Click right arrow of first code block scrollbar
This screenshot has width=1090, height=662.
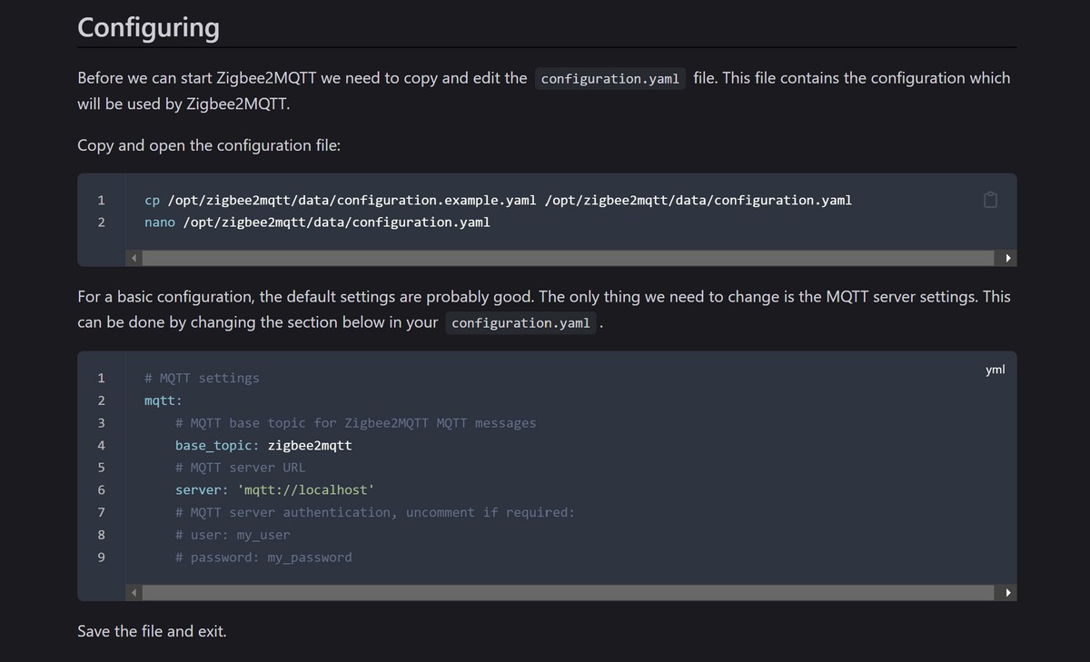pos(1008,259)
